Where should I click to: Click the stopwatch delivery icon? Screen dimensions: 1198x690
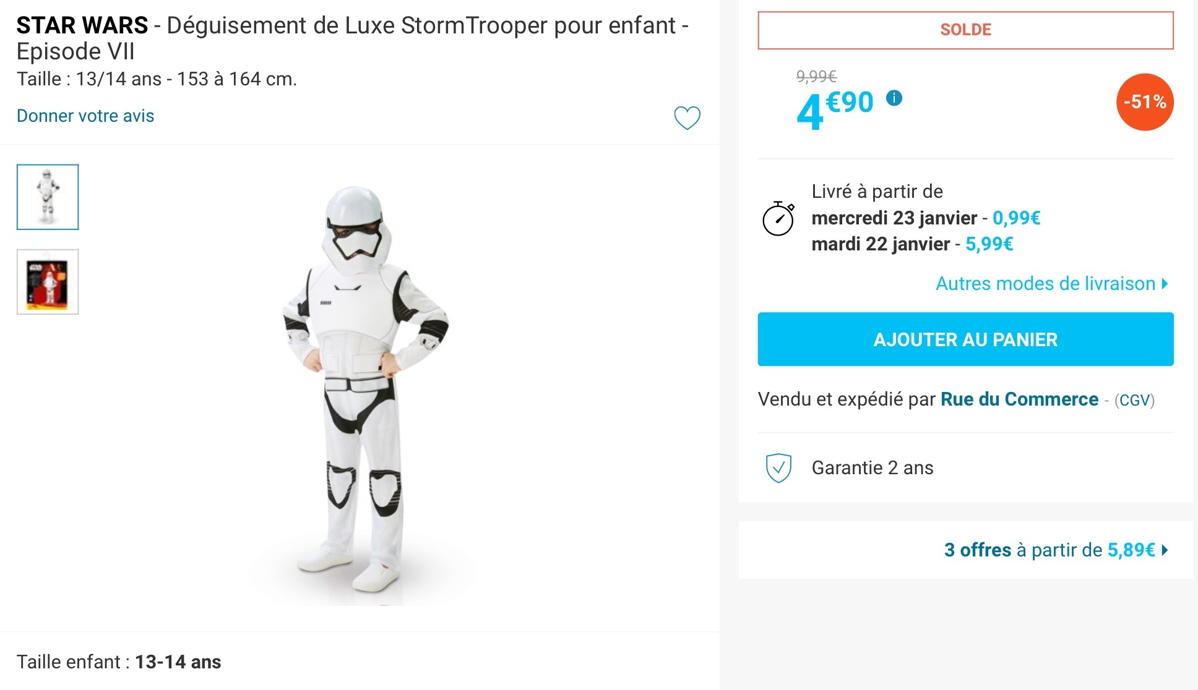click(x=778, y=218)
